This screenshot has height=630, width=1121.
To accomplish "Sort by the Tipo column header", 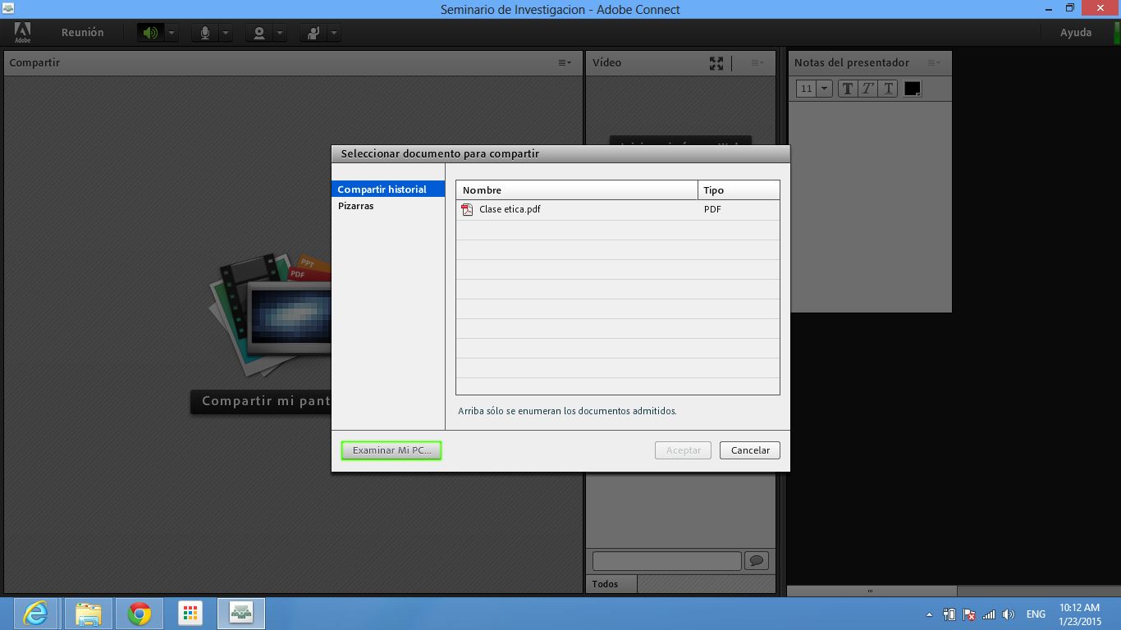I will pos(739,190).
